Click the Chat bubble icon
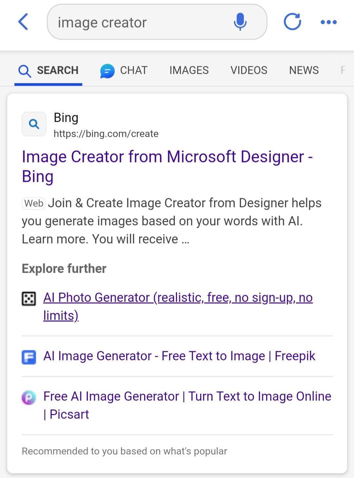This screenshot has height=478, width=354. tap(107, 71)
